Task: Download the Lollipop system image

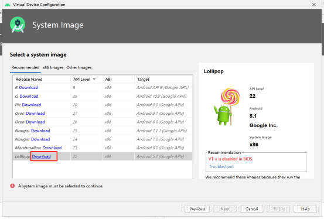Action: [x=42, y=156]
